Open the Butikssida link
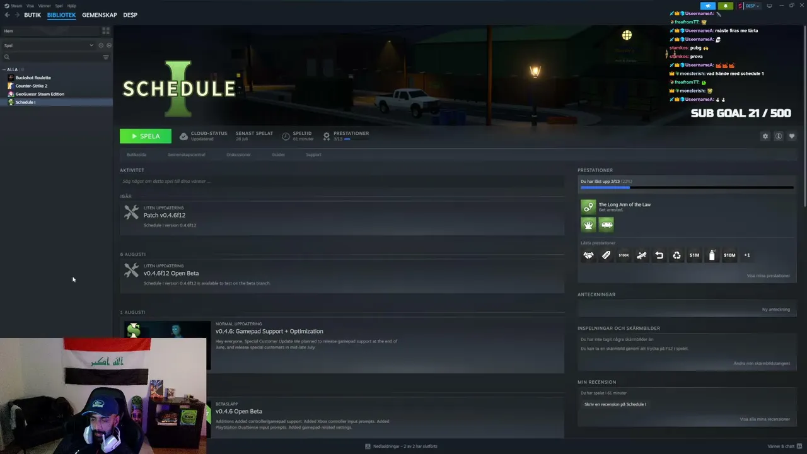 pos(136,154)
